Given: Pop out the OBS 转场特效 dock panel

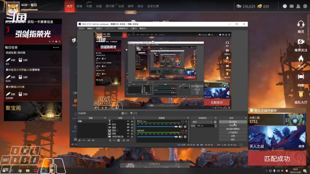Looking at the screenshot, I should (x=215, y=118).
